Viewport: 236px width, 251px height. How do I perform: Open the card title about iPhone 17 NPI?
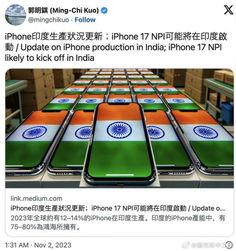point(118,208)
